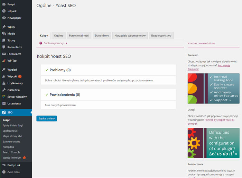The image size is (242, 178).
Task: Open Społeczności submenu item
Action: 10,131
